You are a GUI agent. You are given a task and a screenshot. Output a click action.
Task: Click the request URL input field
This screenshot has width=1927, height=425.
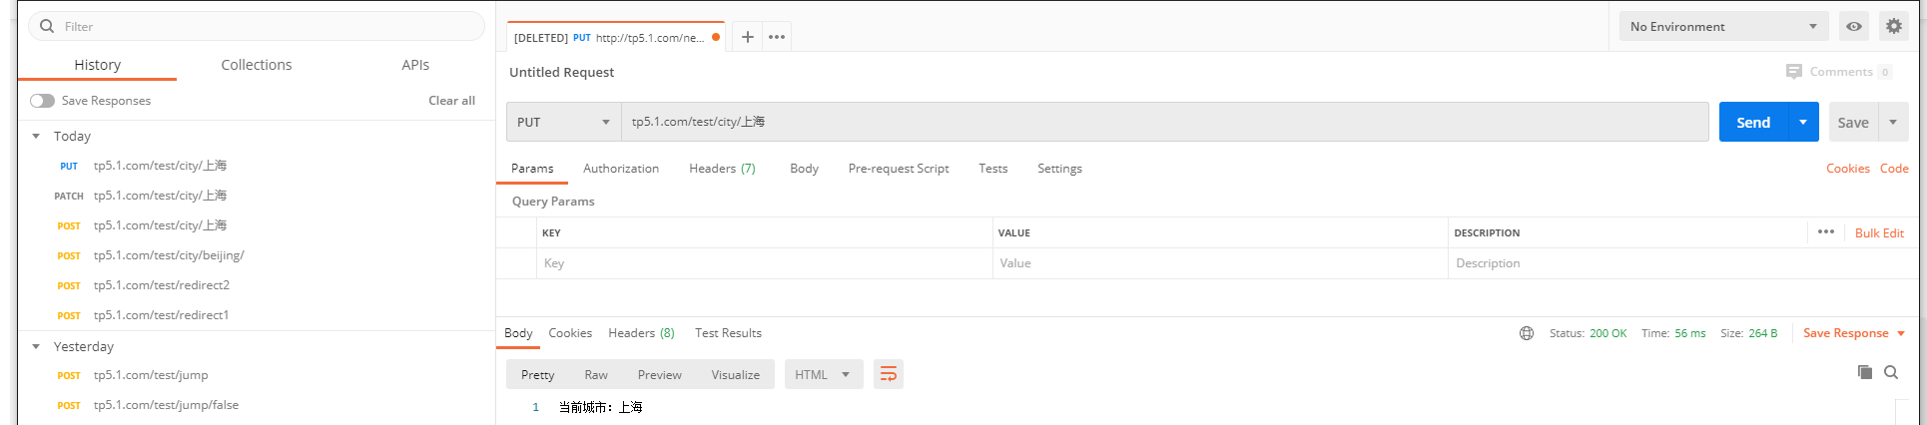click(x=1164, y=122)
